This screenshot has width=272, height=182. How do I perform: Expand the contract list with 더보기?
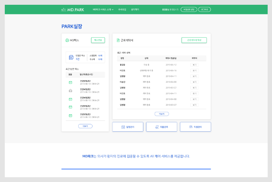(162, 114)
